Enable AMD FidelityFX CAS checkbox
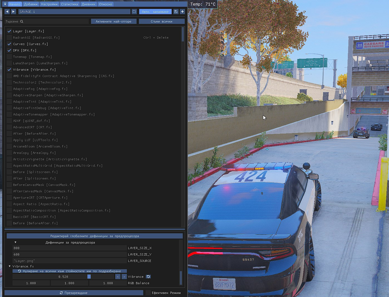This screenshot has height=297, width=389. pyautogui.click(x=9, y=76)
